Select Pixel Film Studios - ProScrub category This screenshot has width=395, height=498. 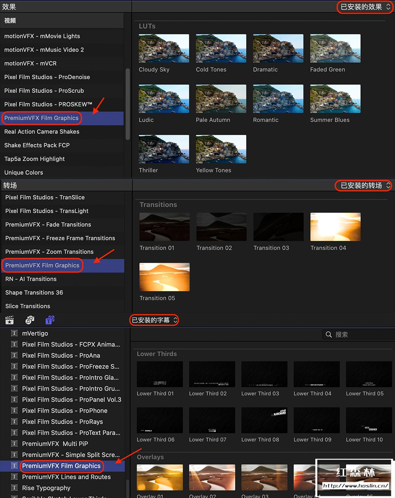click(x=62, y=91)
